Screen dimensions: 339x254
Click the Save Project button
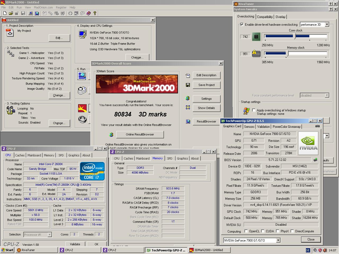click(206, 85)
